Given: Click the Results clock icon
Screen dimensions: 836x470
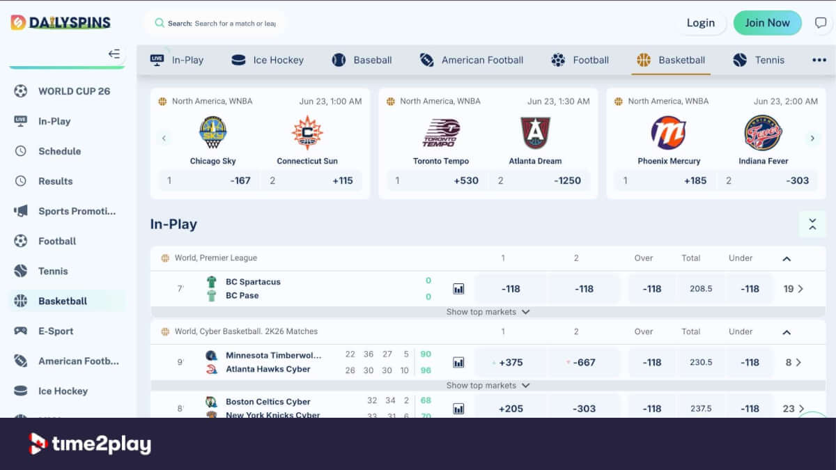Looking at the screenshot, I should 21,181.
